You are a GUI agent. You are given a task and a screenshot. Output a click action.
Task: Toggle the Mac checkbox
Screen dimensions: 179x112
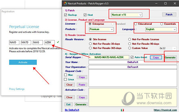pos(66,75)
